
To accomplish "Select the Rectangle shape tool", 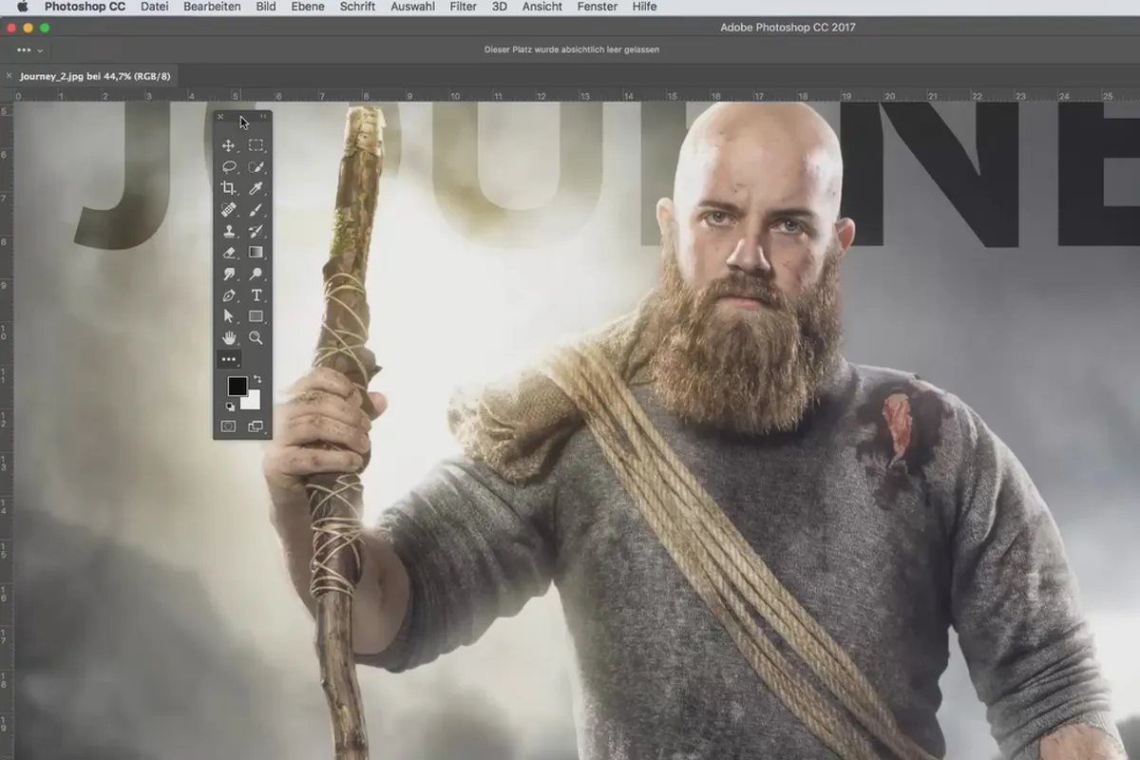I will click(x=256, y=316).
